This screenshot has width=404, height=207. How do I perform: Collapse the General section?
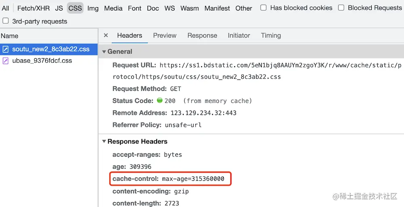click(x=104, y=52)
